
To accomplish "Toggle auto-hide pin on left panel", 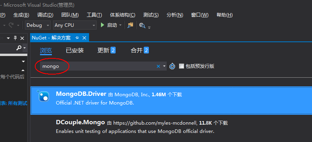I will (x=15, y=38).
